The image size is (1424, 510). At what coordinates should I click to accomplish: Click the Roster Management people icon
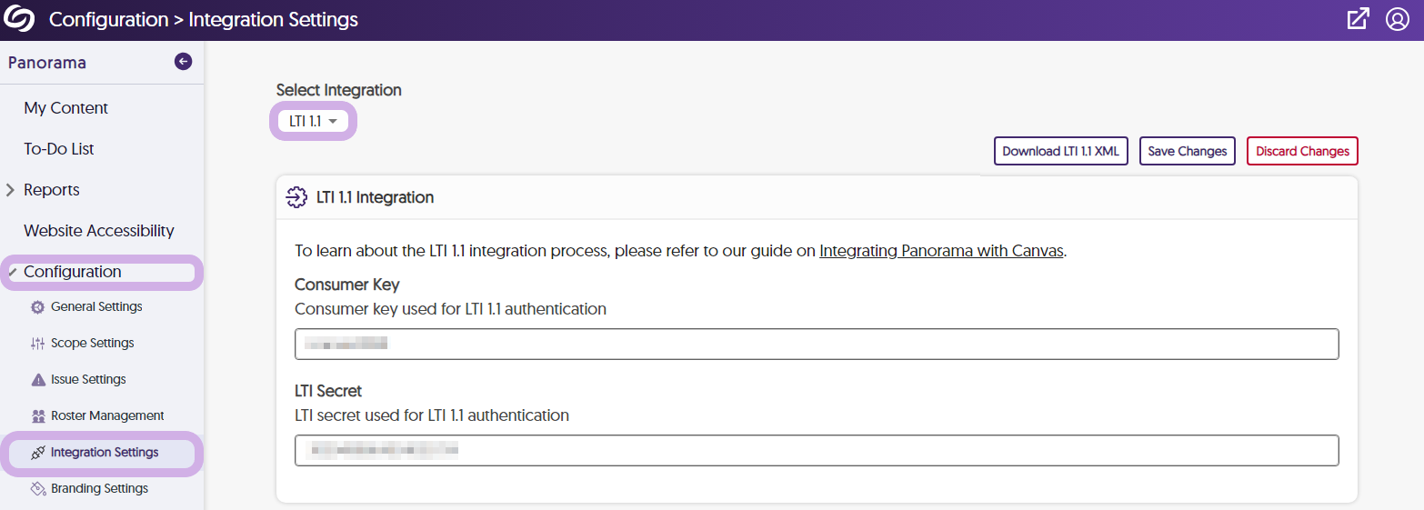(37, 416)
